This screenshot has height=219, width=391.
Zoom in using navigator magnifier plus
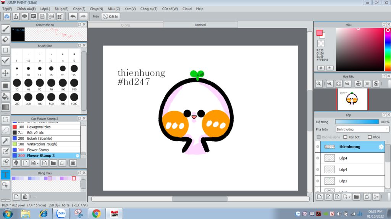(330, 84)
